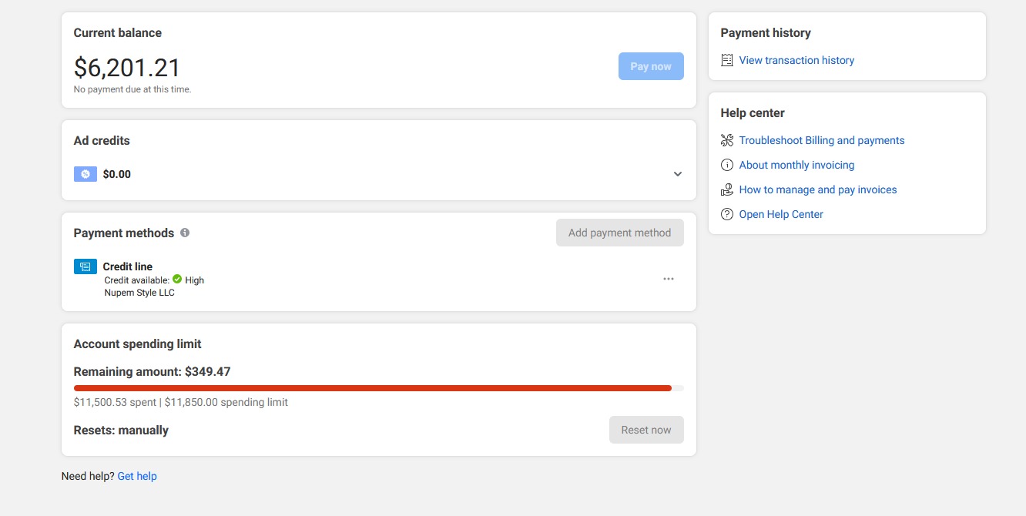Click the info circle icon beside About monthly invoicing
This screenshot has height=516, width=1026.
coord(726,165)
